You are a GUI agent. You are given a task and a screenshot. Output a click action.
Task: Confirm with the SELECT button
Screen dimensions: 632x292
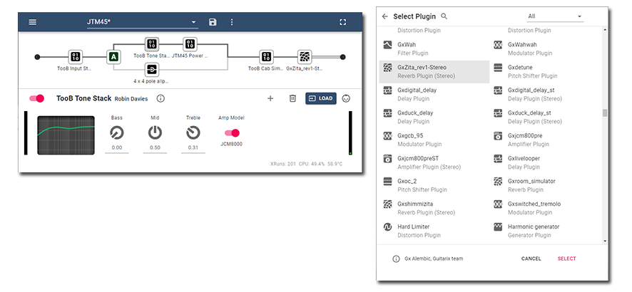pyautogui.click(x=566, y=259)
